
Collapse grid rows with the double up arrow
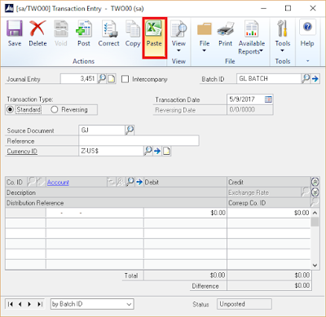pyautogui.click(x=315, y=182)
